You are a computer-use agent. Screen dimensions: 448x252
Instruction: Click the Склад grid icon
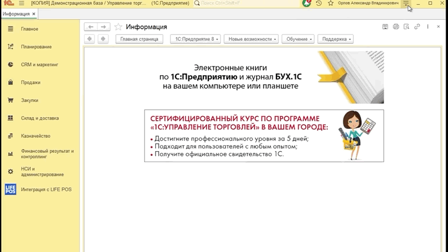[x=10, y=118]
